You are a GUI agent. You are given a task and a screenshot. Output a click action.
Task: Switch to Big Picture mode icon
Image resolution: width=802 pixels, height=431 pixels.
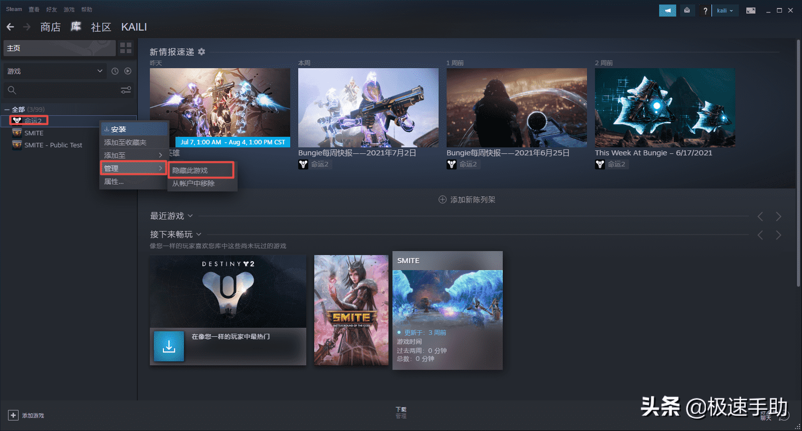tap(750, 11)
